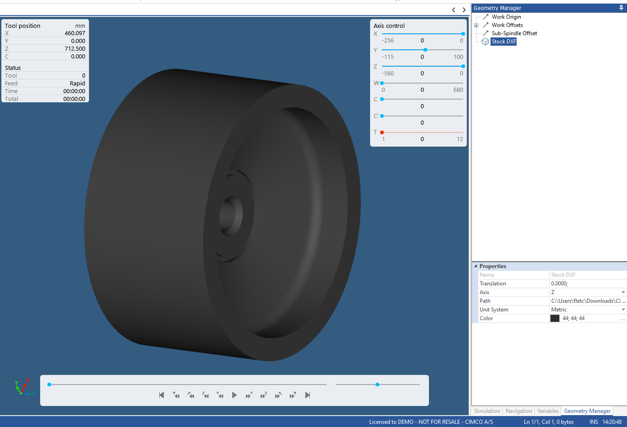Expand the Translation property row

click(x=475, y=283)
